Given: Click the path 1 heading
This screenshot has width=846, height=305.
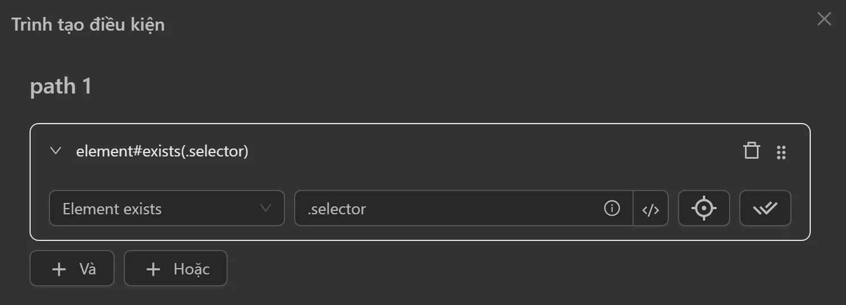Looking at the screenshot, I should (60, 86).
